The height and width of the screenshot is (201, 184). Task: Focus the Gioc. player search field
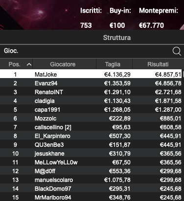pos(86,51)
